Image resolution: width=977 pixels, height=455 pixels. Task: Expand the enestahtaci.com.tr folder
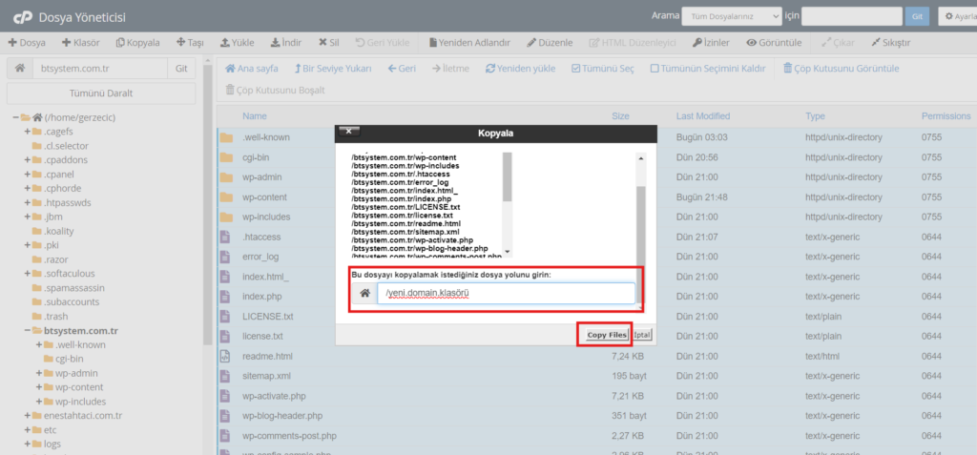(28, 416)
